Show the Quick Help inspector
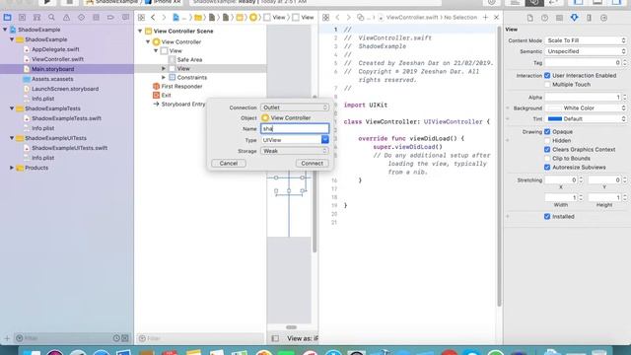Screen dimensions: 631x355 544,18
